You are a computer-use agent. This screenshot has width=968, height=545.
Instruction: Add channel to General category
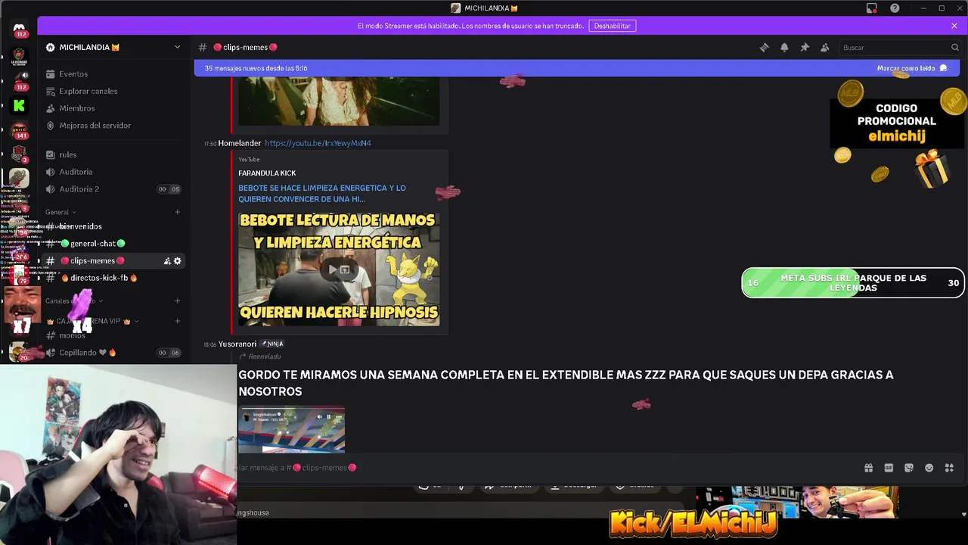pos(178,212)
